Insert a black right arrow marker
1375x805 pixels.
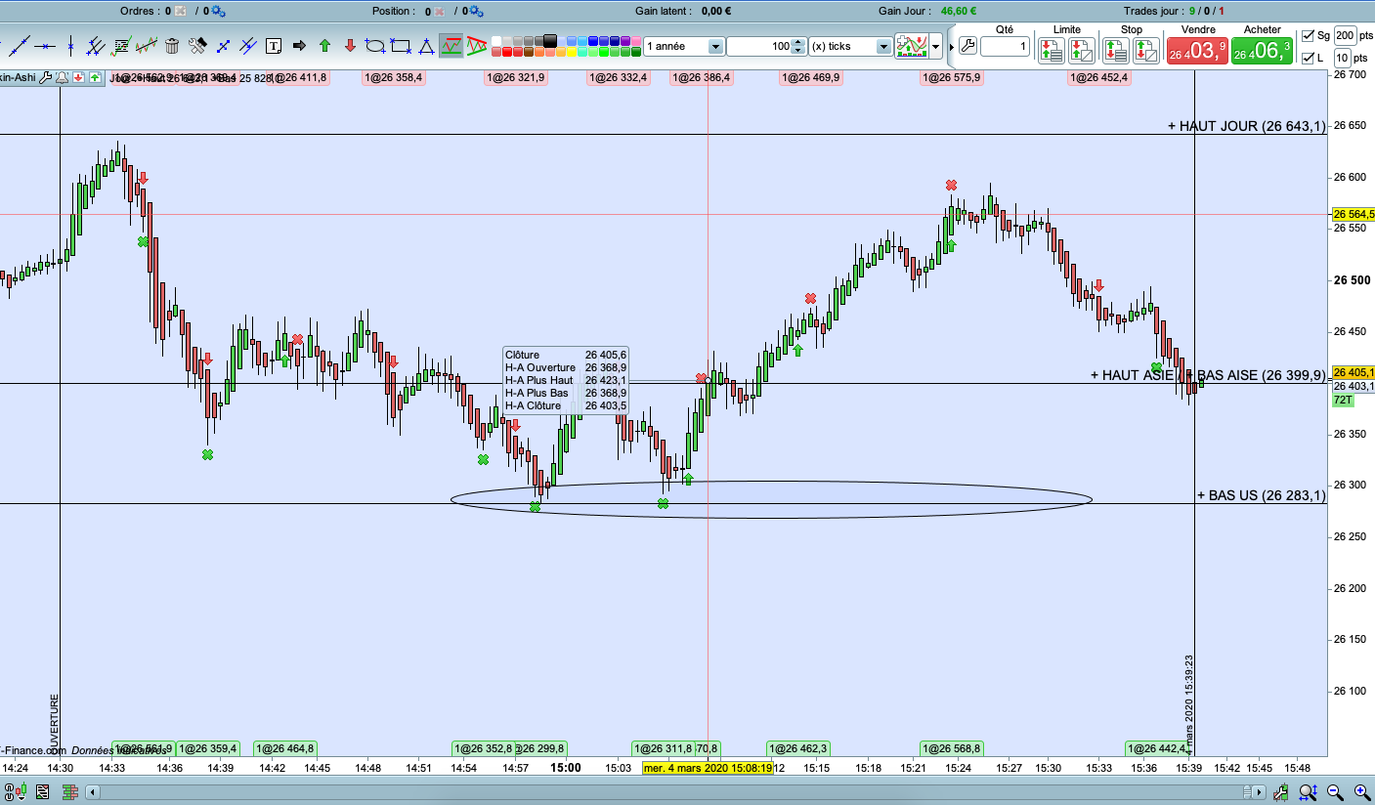coord(299,45)
